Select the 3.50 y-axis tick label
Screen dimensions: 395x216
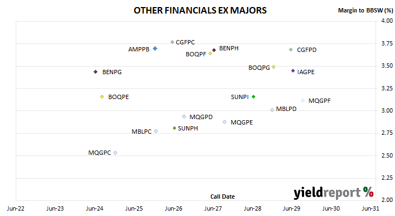pyautogui.click(x=387, y=66)
